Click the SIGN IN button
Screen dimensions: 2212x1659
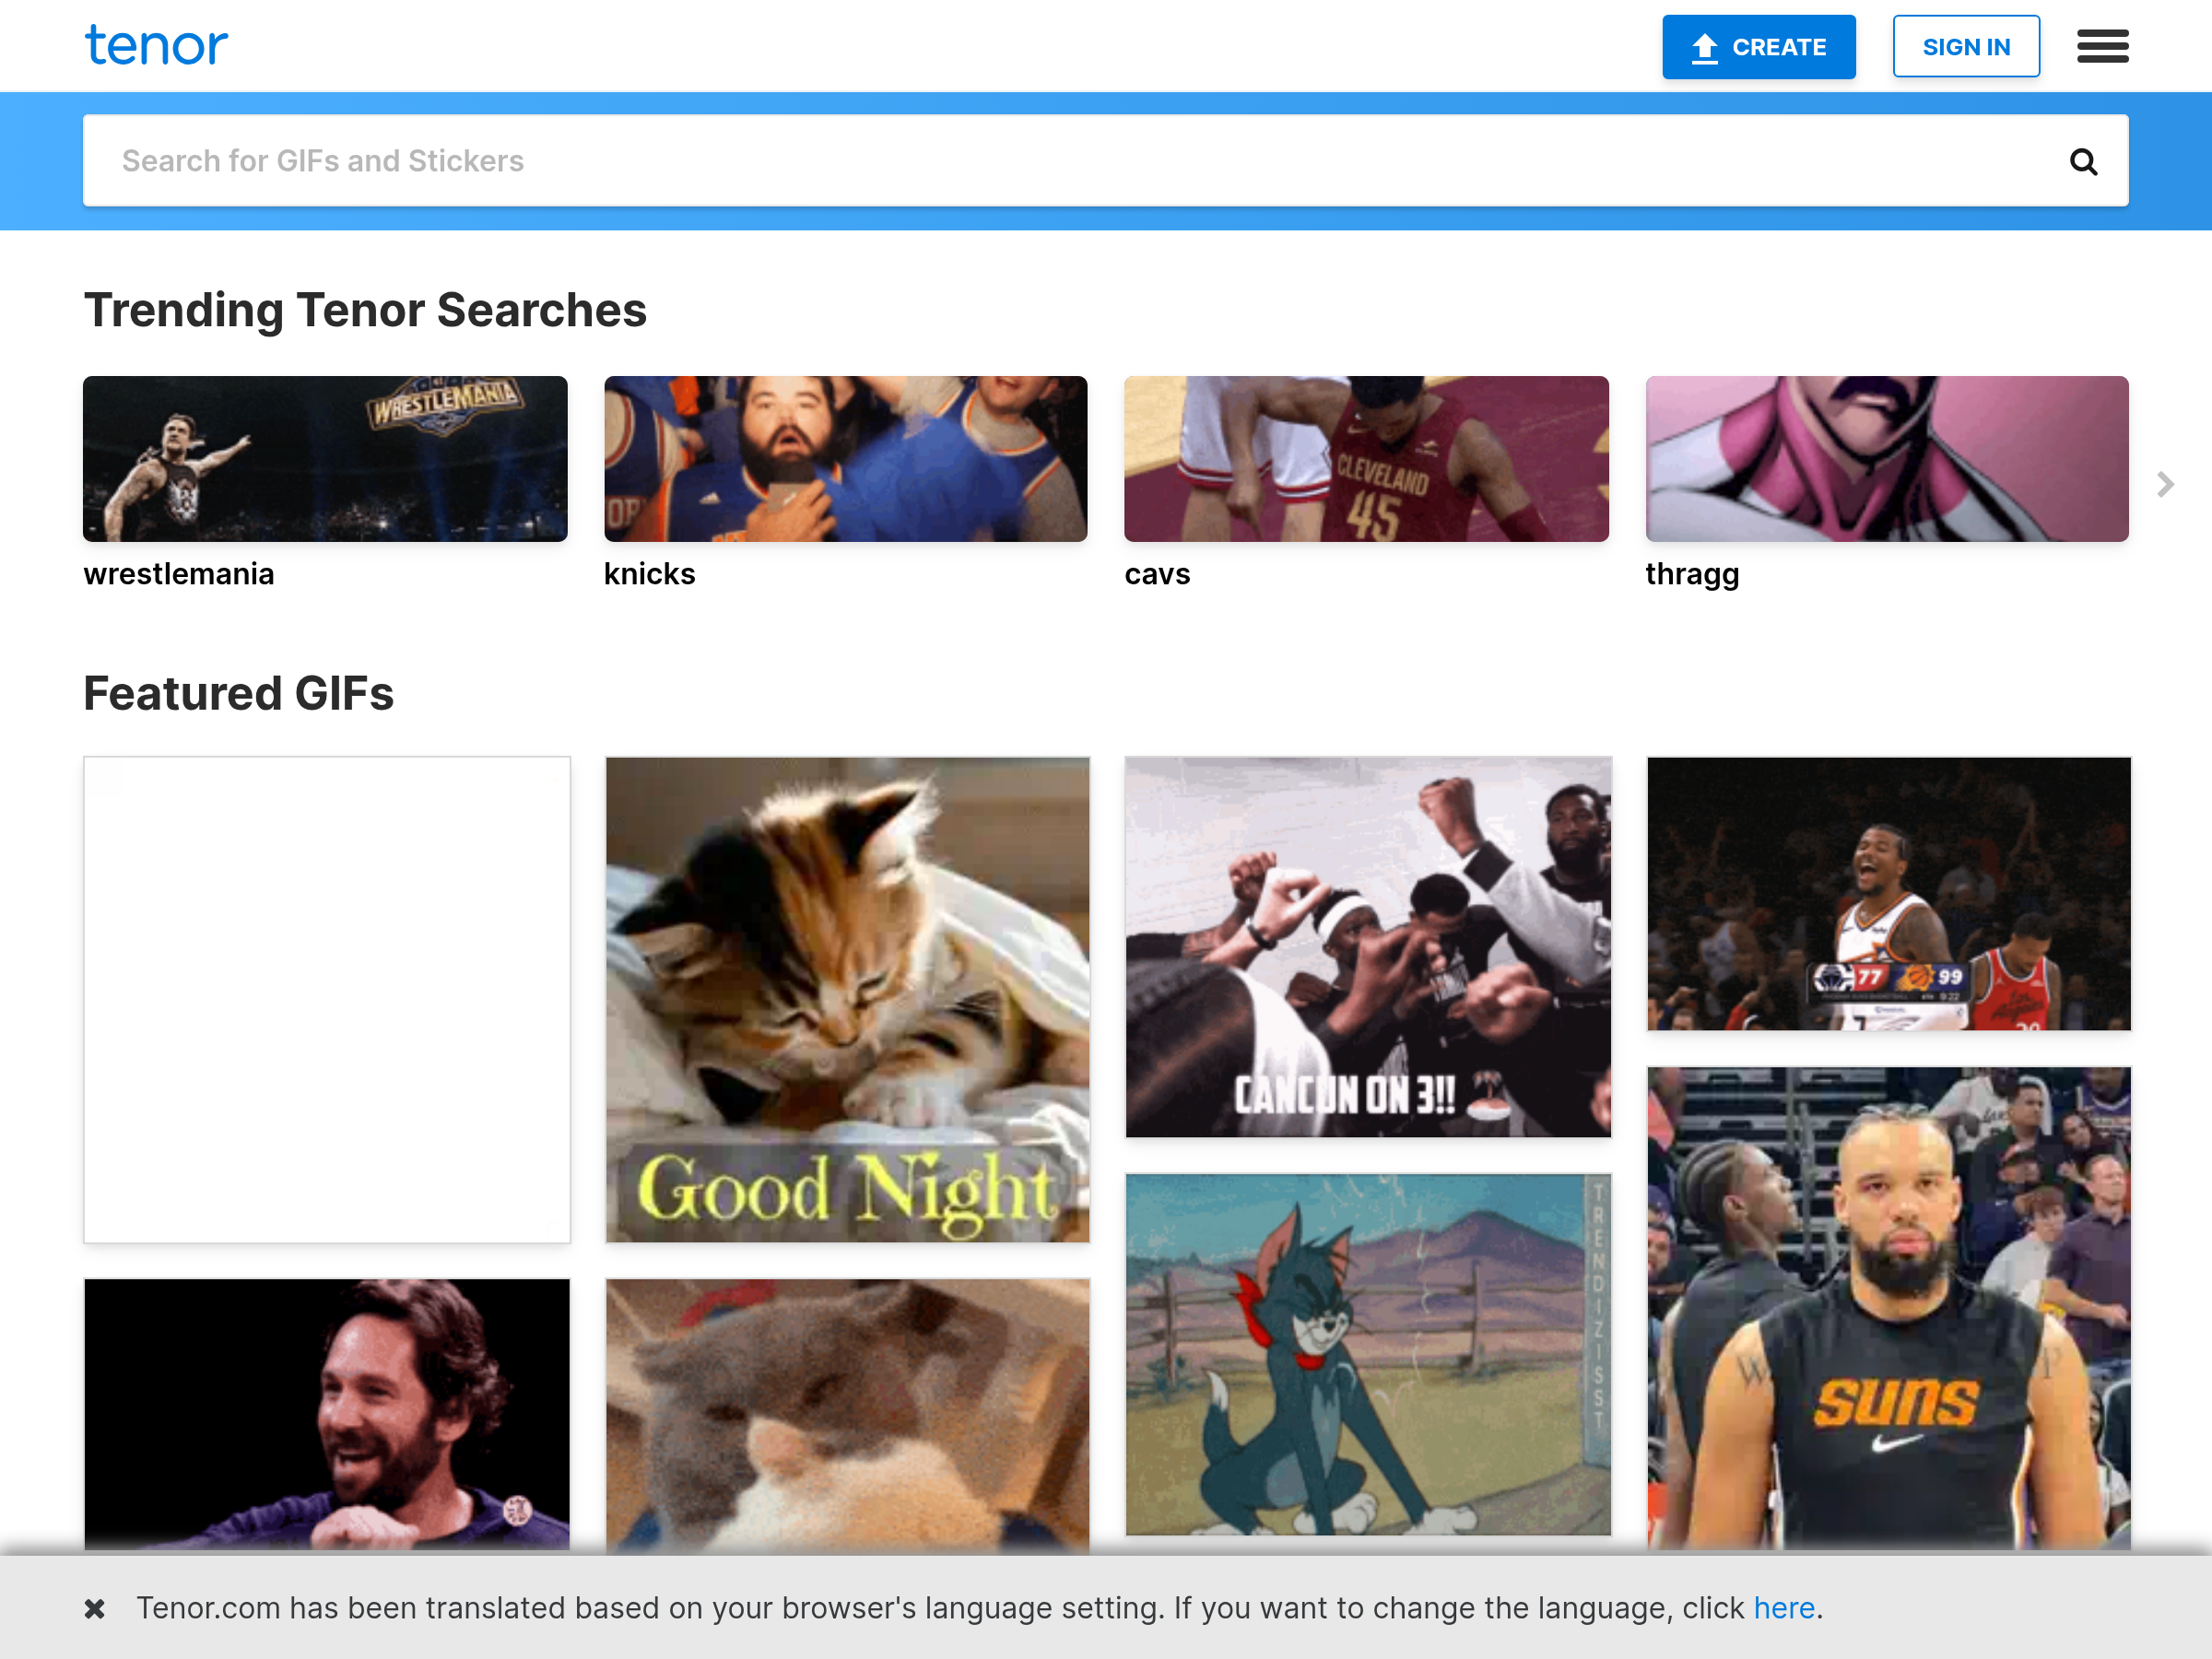click(1965, 47)
